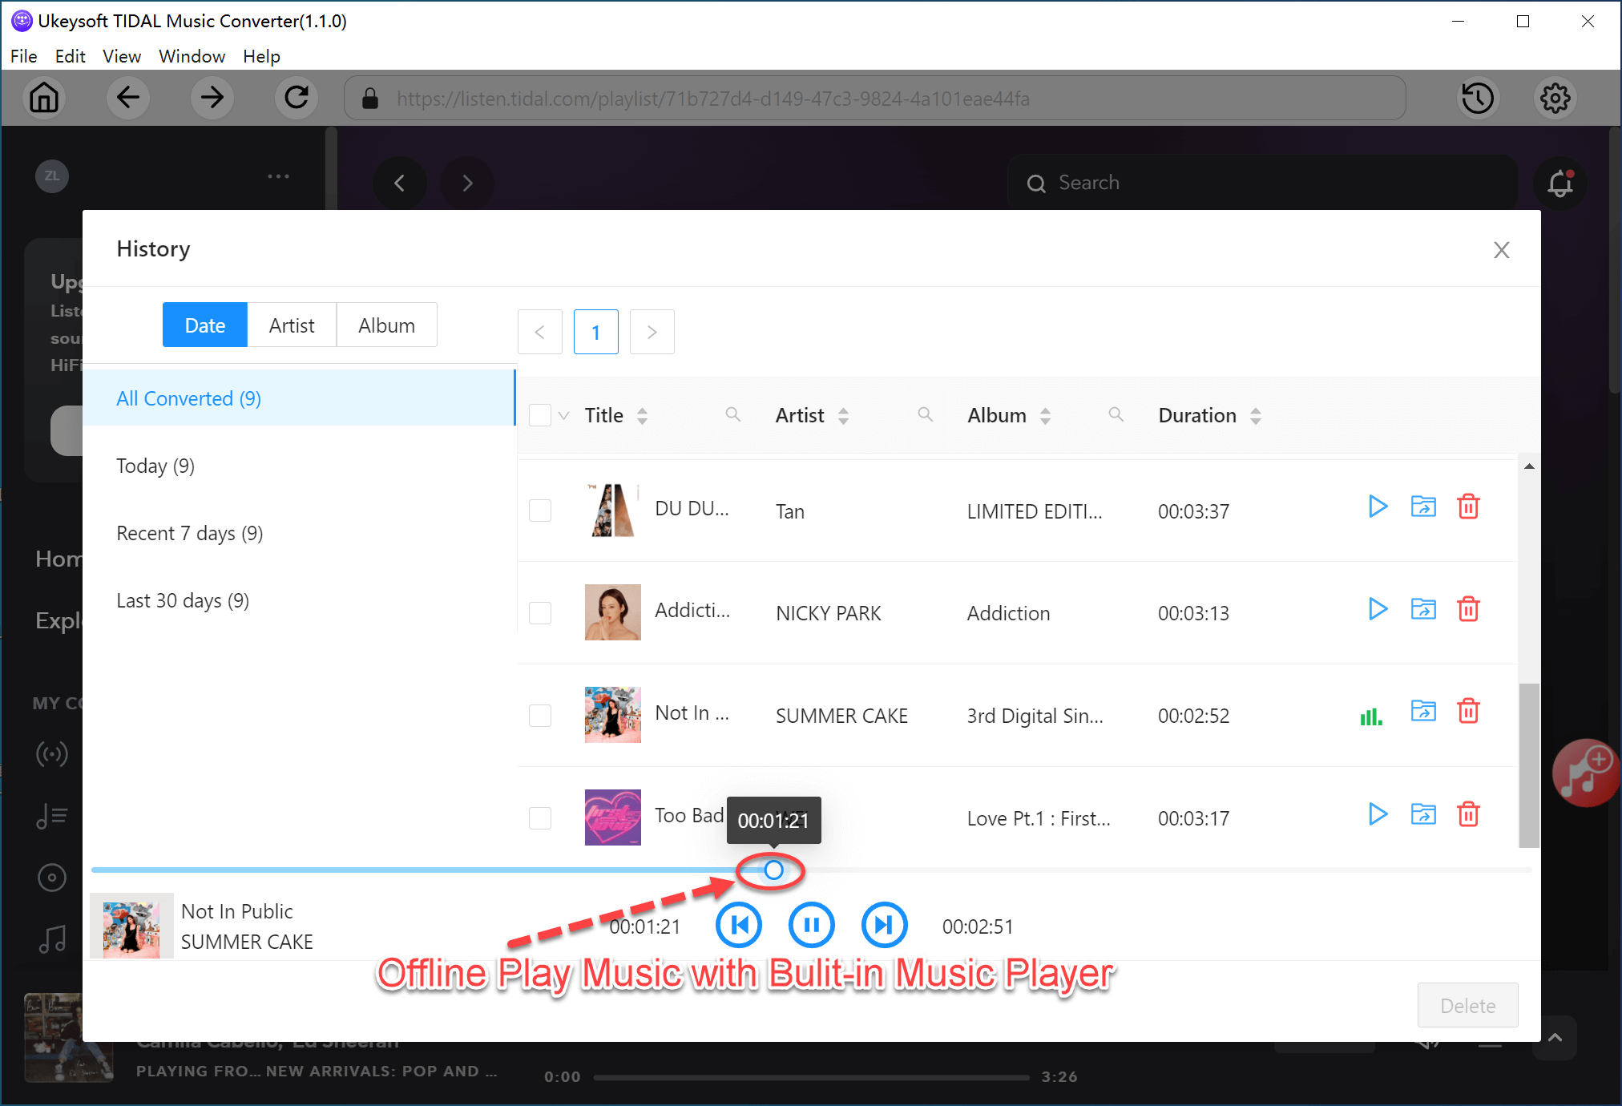The width and height of the screenshot is (1622, 1106).
Task: Toggle the select-all checkbox in header
Action: point(540,417)
